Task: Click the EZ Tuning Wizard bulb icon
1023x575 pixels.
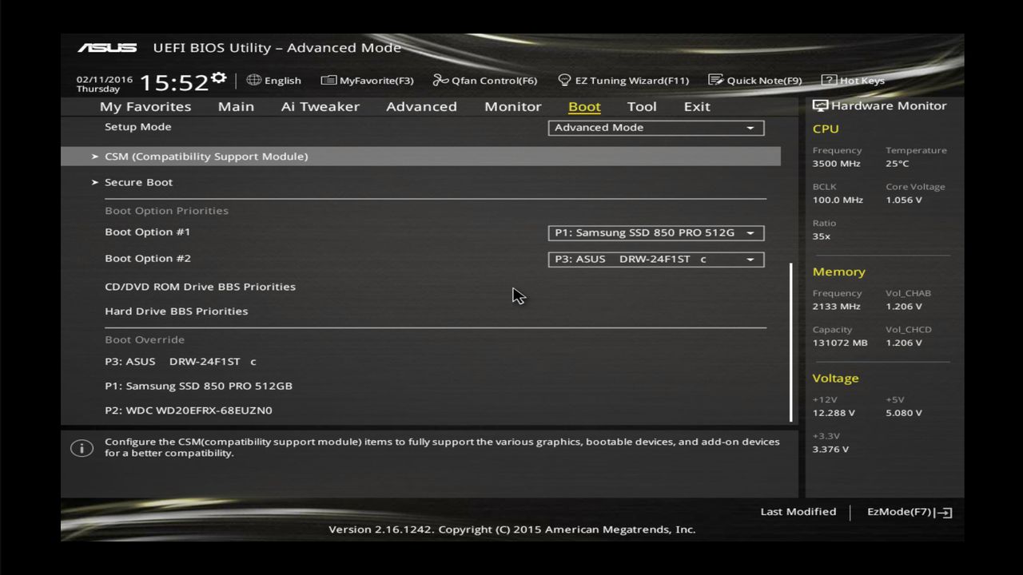Action: 564,80
